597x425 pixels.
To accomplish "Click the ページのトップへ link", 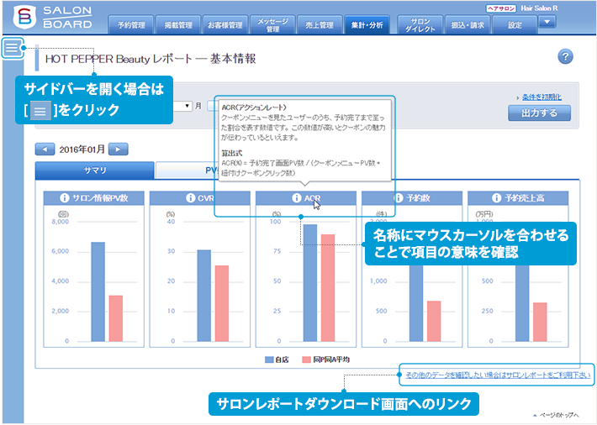I will [x=561, y=416].
